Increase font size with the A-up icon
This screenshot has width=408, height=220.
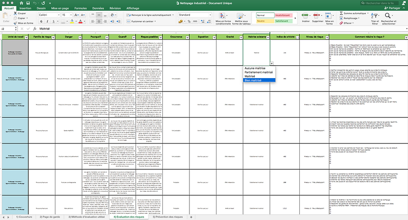click(77, 15)
